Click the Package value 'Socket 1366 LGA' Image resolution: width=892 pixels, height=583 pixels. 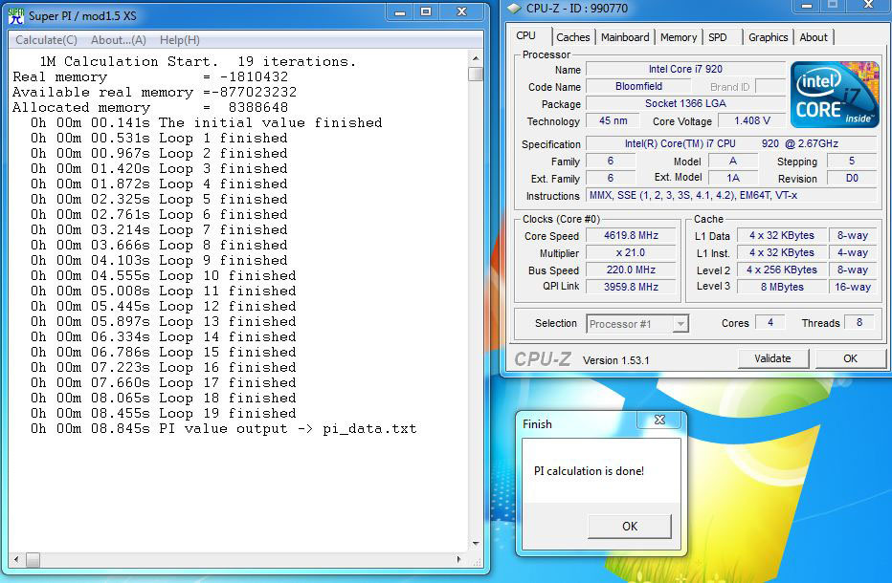click(685, 103)
